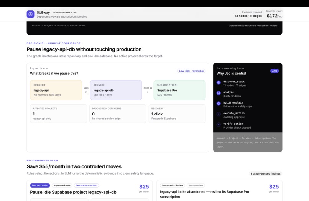The width and height of the screenshot is (309, 201).
Task: Open the legacy-api project card
Action: pyautogui.click(x=56, y=90)
